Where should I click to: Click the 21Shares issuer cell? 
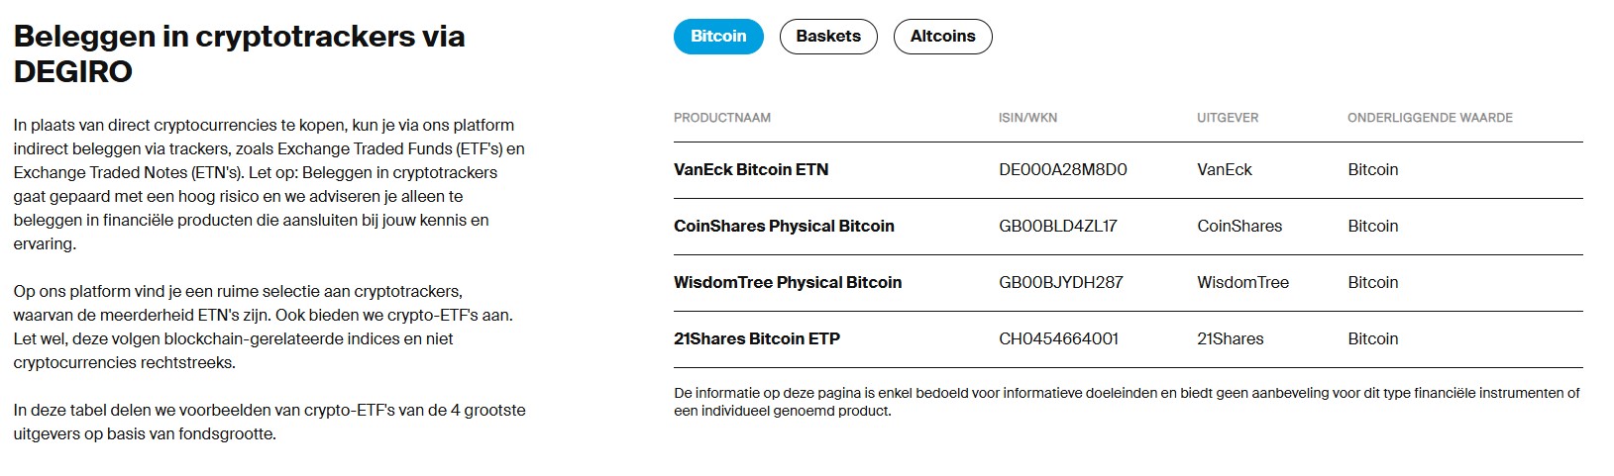coord(1231,338)
